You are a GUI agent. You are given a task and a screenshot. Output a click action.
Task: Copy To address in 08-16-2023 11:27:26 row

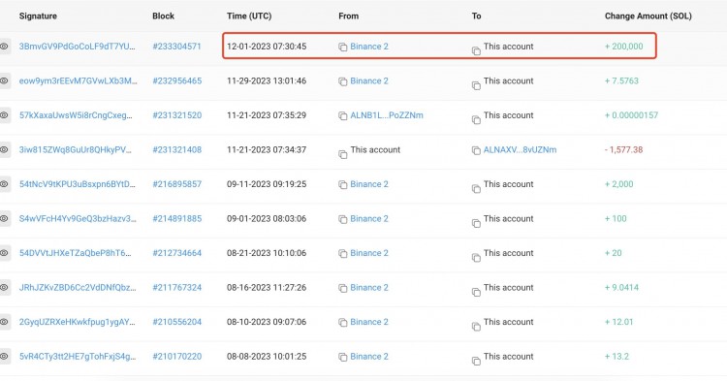pos(476,293)
